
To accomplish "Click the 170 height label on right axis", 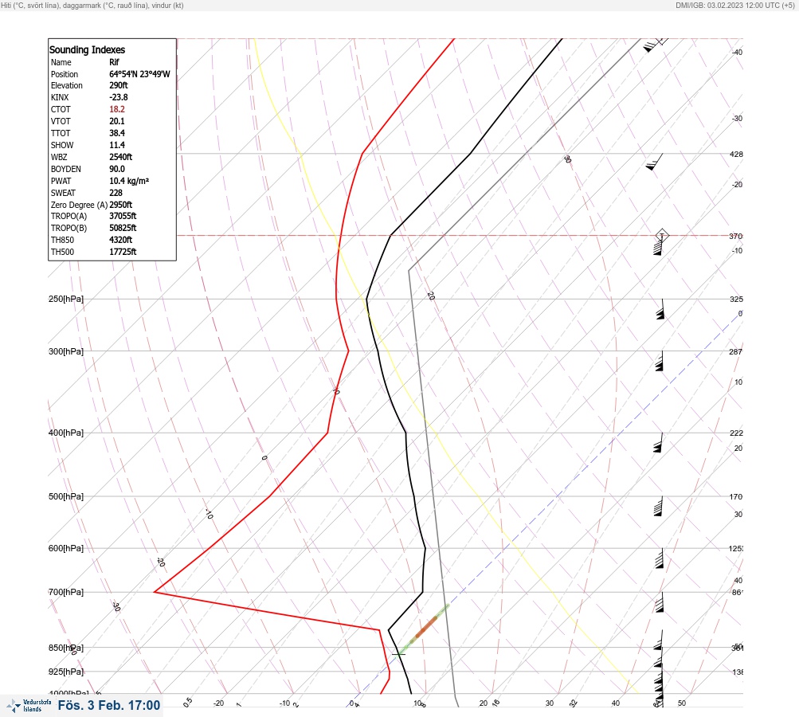I will pyautogui.click(x=736, y=497).
